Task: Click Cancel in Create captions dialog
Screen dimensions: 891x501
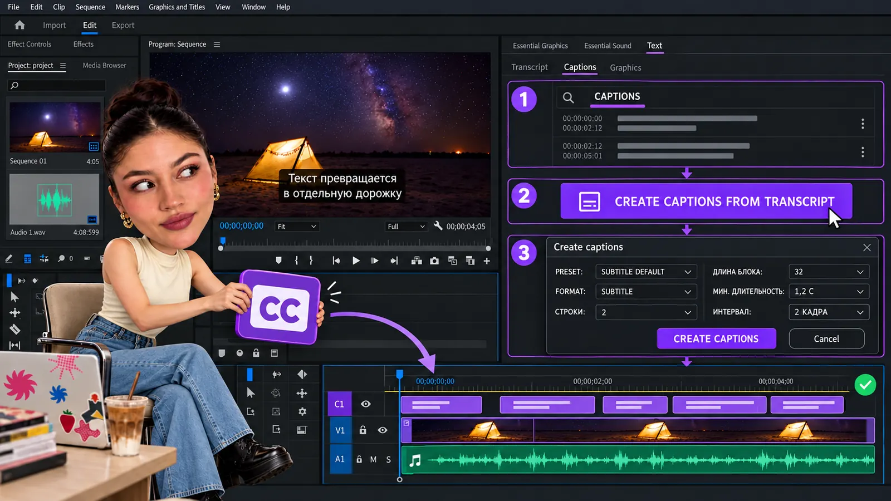Action: pos(826,338)
